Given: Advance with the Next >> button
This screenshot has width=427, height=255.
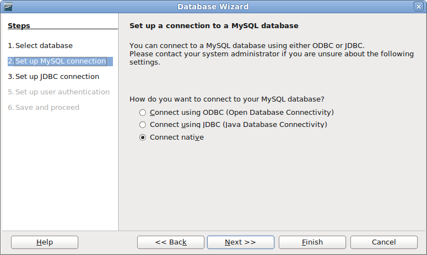Looking at the screenshot, I should tap(241, 242).
